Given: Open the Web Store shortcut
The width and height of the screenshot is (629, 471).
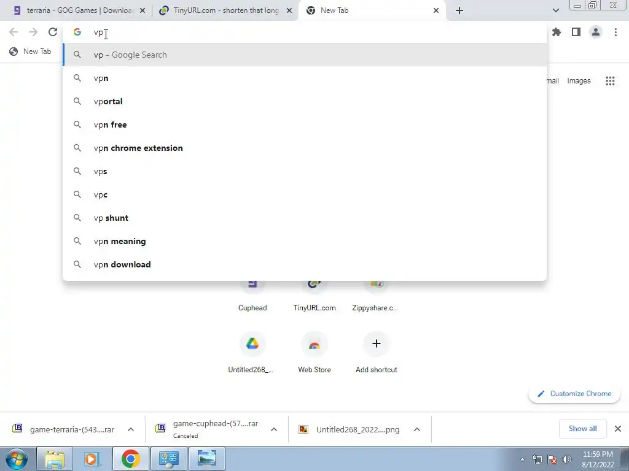Looking at the screenshot, I should 314,353.
